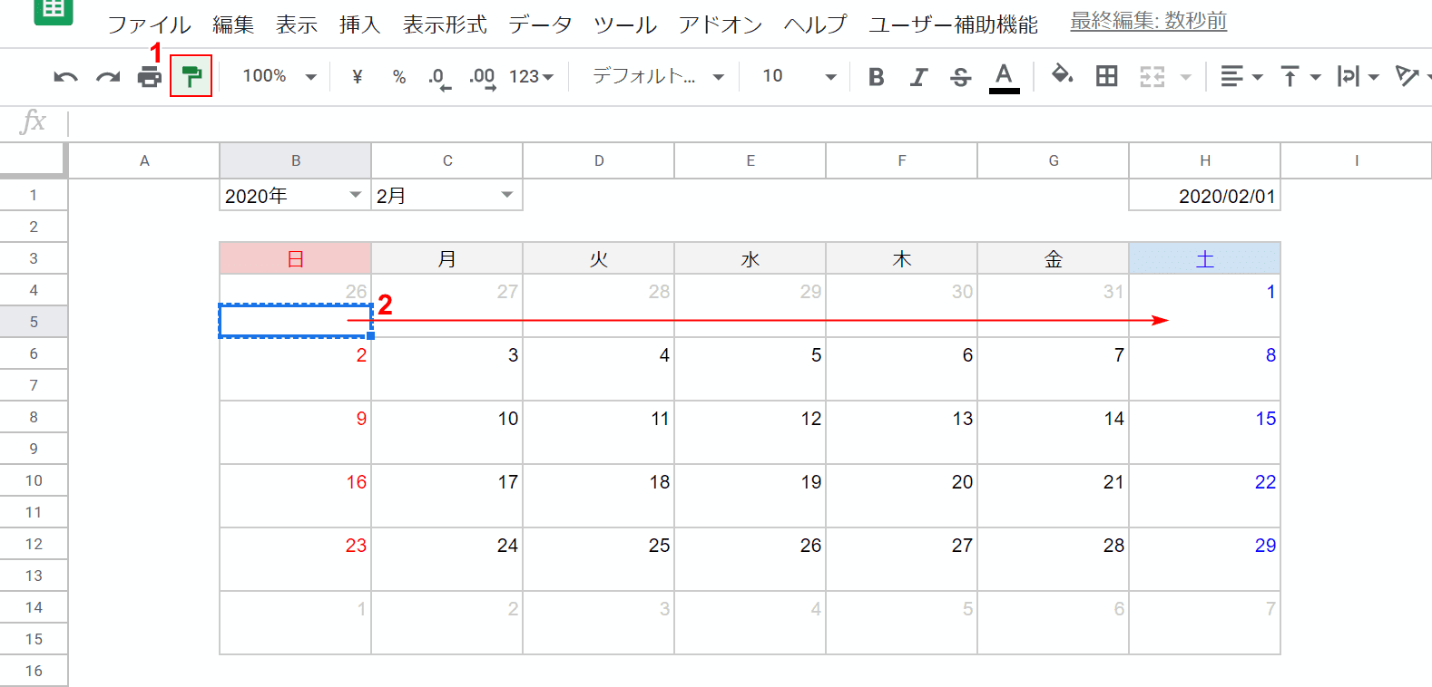This screenshot has height=687, width=1432.
Task: Open the 2020年 year dropdown in B1
Action: click(x=355, y=195)
